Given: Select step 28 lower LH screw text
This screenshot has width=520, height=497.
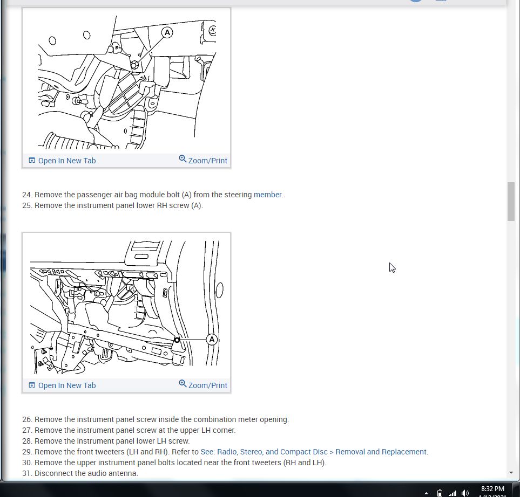Looking at the screenshot, I should 106,441.
